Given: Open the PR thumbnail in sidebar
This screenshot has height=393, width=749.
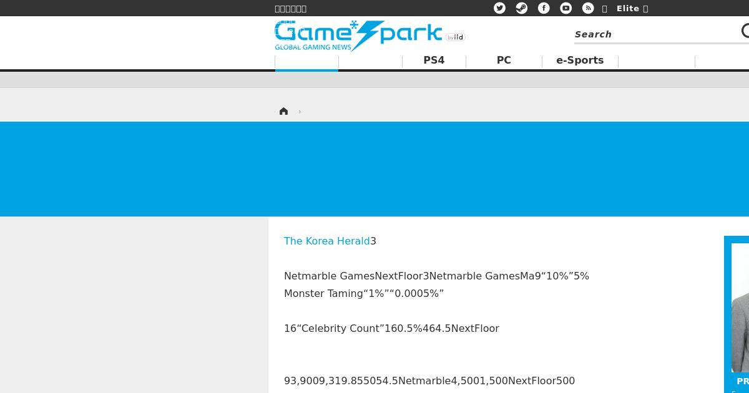Looking at the screenshot, I should coord(740,308).
